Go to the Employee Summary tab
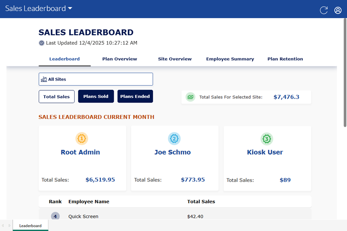The width and height of the screenshot is (347, 231). tap(230, 59)
